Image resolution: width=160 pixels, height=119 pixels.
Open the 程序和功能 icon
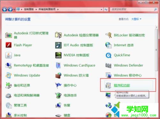point(108,85)
